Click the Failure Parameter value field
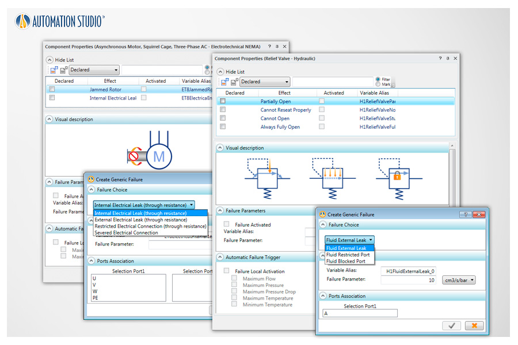This screenshot has width=518, height=345. 409,280
